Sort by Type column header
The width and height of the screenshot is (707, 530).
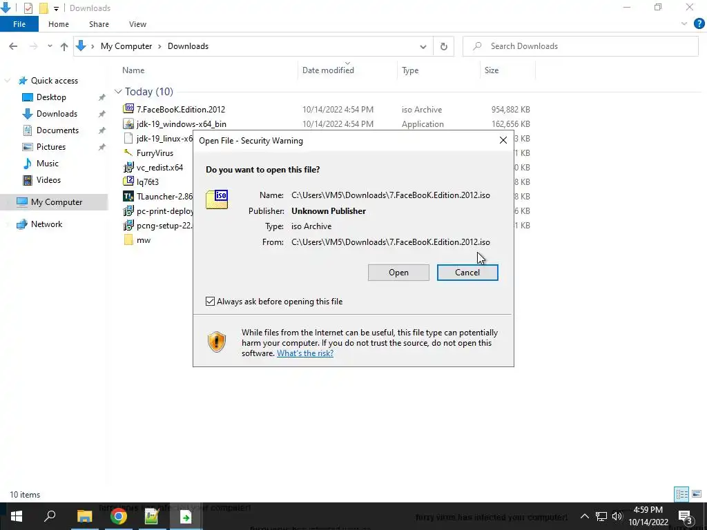[x=410, y=70]
